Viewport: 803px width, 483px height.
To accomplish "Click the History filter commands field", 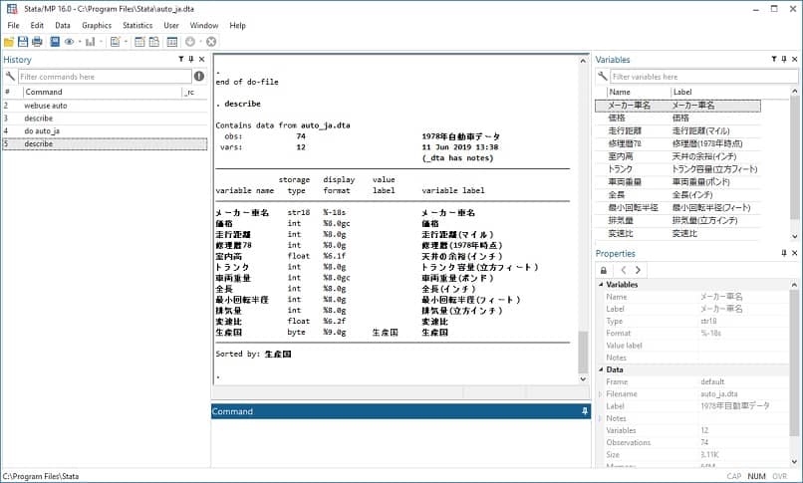I will click(x=105, y=77).
